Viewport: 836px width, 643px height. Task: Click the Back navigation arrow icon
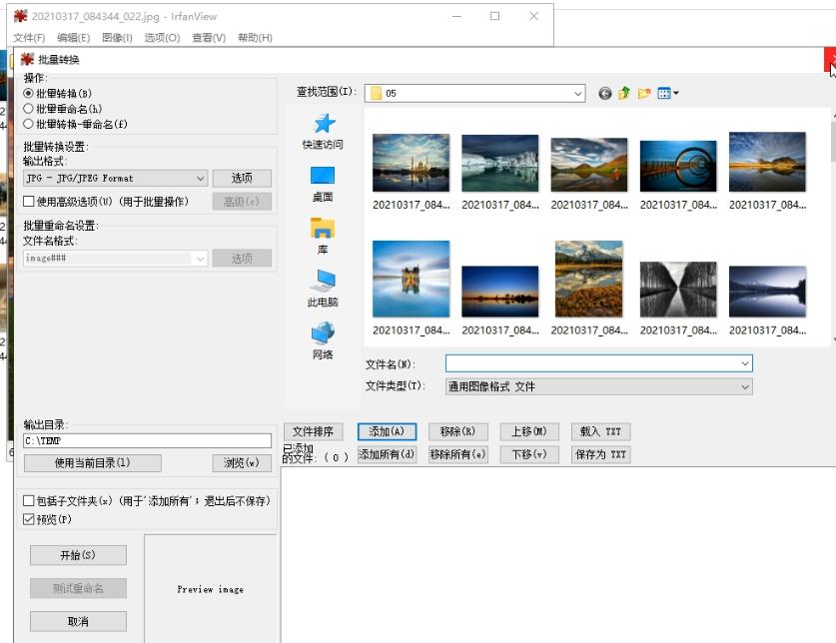point(605,93)
